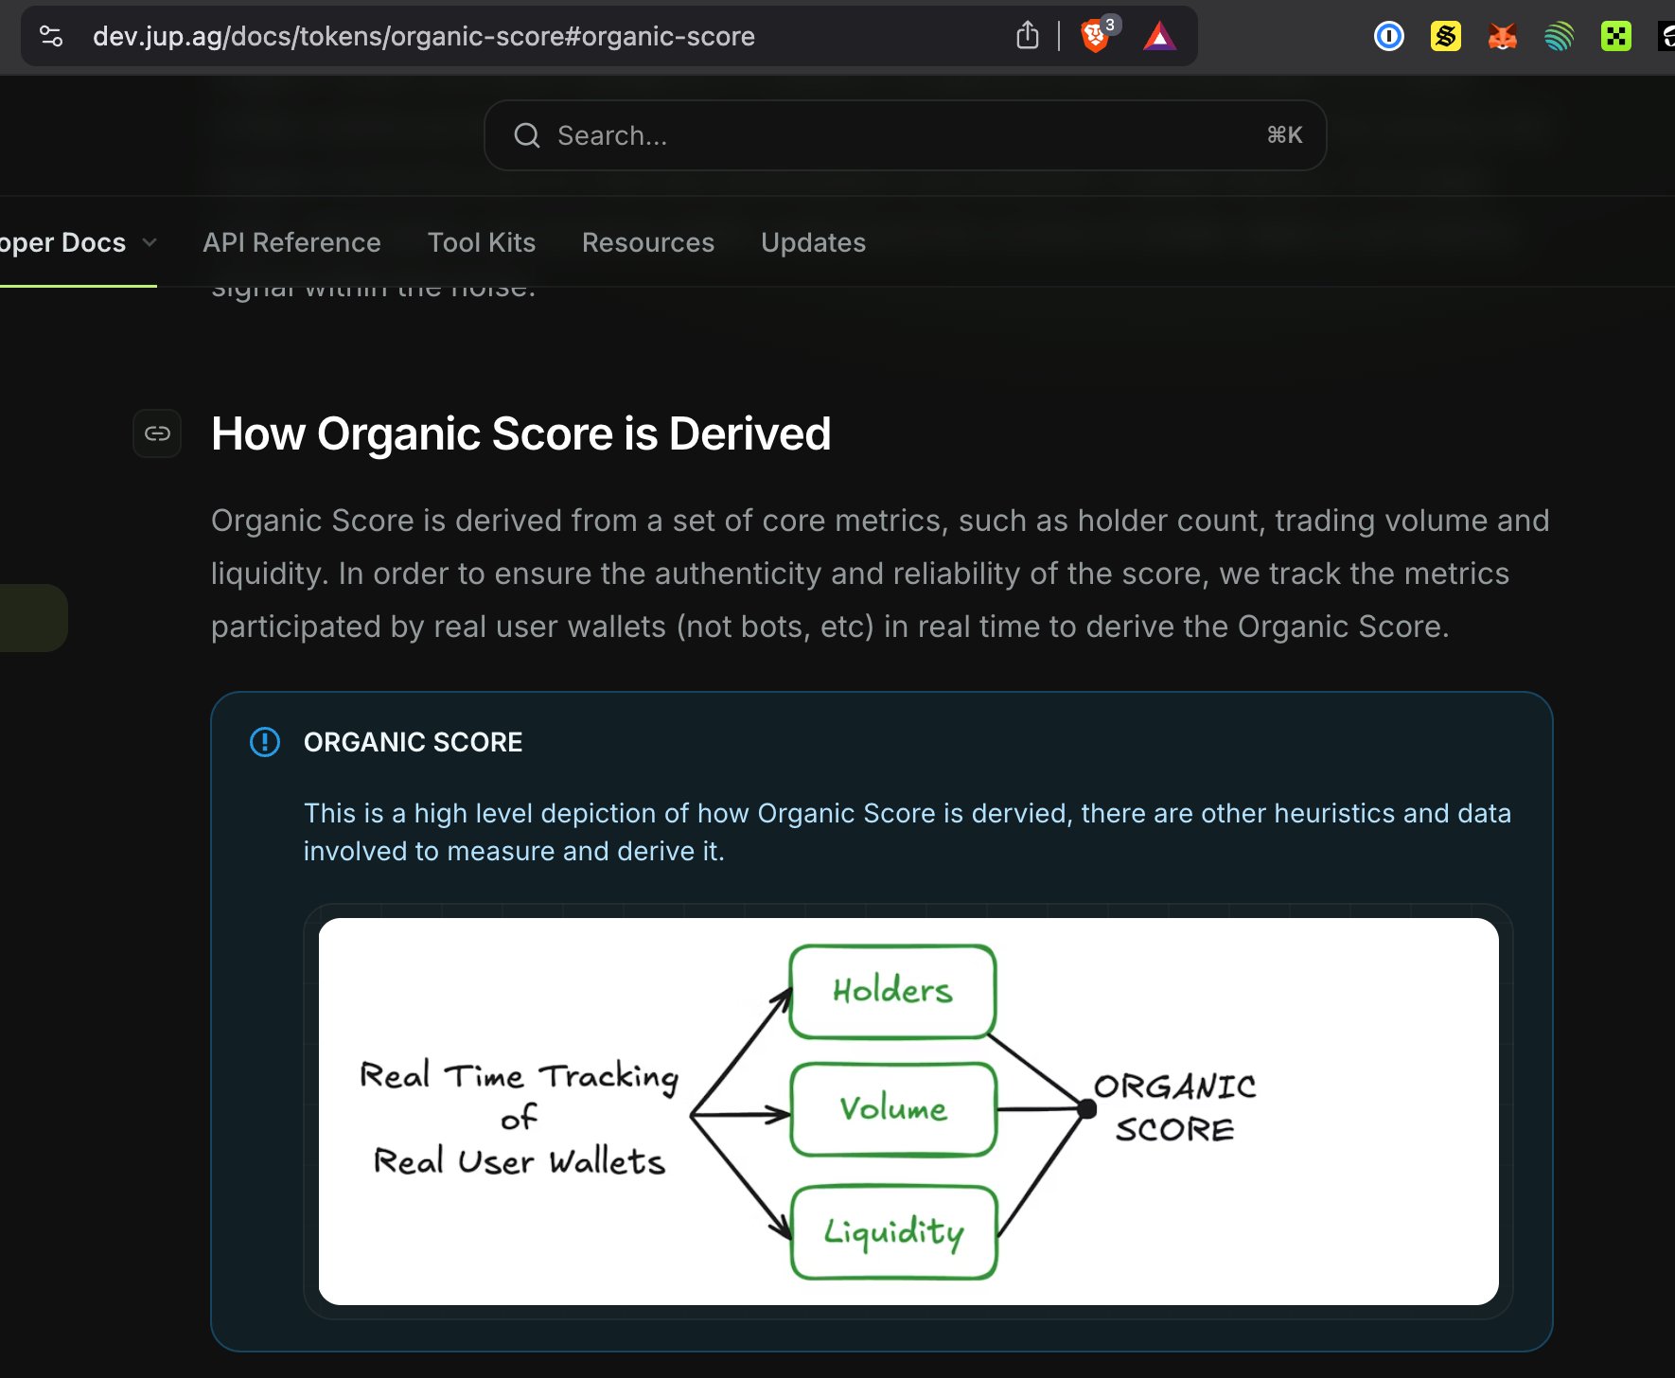Click the site settings icon in address bar
The width and height of the screenshot is (1675, 1378).
[x=51, y=37]
